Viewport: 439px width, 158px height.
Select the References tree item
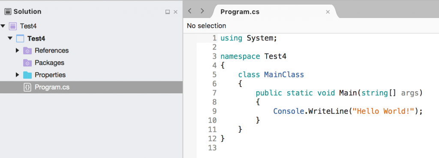click(x=51, y=51)
